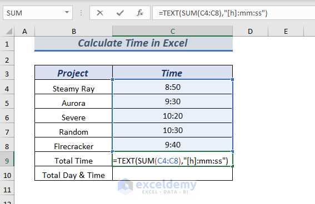The image size is (315, 204).
Task: Select column D header
Action: tap(250, 32)
